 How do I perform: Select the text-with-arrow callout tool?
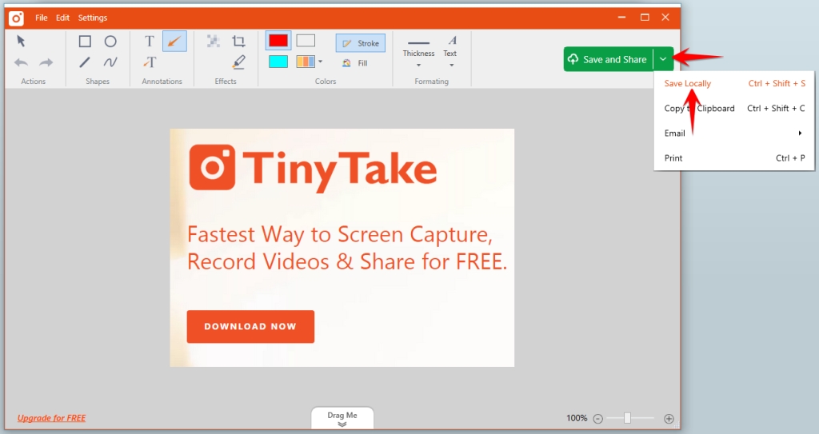(x=150, y=62)
